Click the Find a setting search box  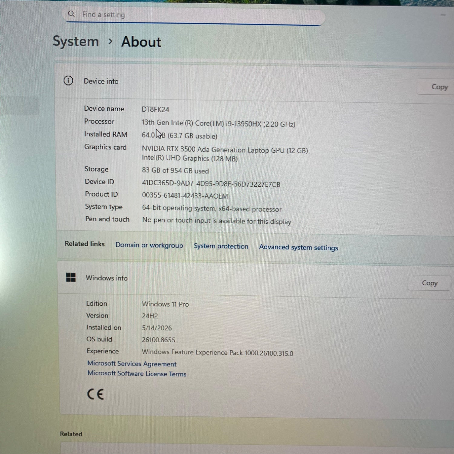194,16
